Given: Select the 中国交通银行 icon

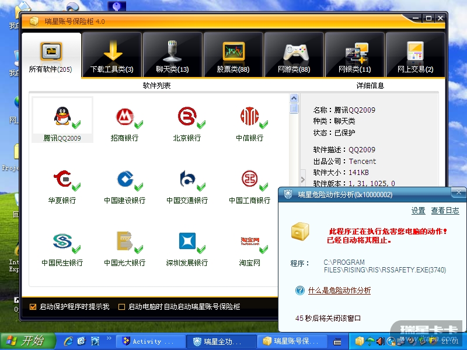Looking at the screenshot, I should click(x=187, y=178).
